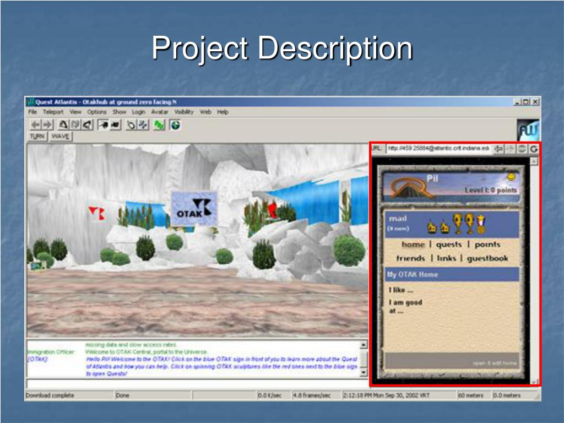Go to the home link
564x423 pixels.
pos(413,245)
